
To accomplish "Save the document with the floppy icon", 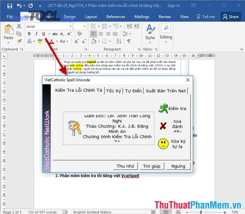I will 10,6.
